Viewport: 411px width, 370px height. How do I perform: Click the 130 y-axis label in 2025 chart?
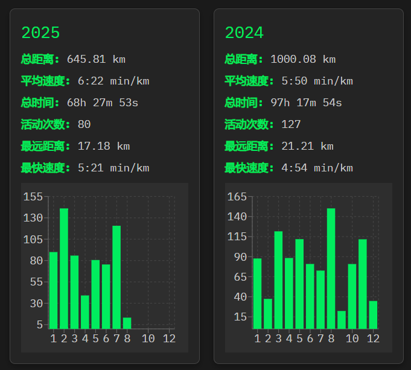click(x=33, y=218)
